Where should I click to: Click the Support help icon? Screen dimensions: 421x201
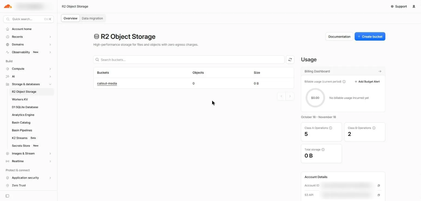pos(392,6)
